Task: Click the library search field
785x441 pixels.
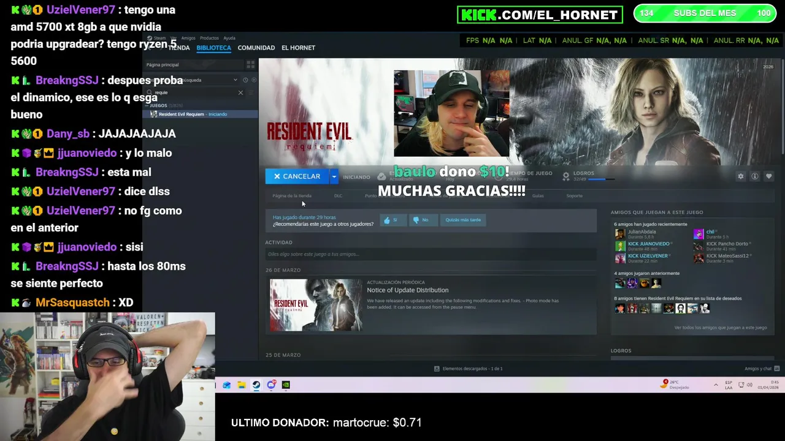Action: [195, 92]
